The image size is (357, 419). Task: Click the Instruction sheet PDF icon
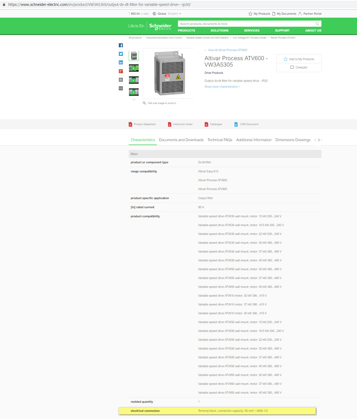pos(170,124)
